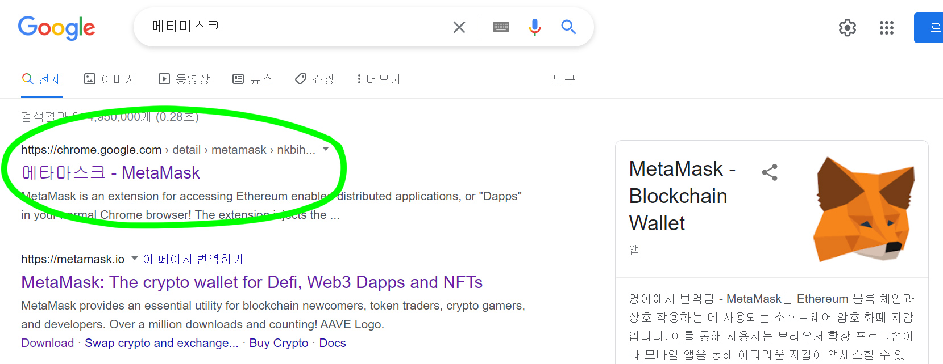Viewport: 943px width, 364px height.
Task: Click the MetaMask - Blockchain Wallet title
Action: coord(682,196)
